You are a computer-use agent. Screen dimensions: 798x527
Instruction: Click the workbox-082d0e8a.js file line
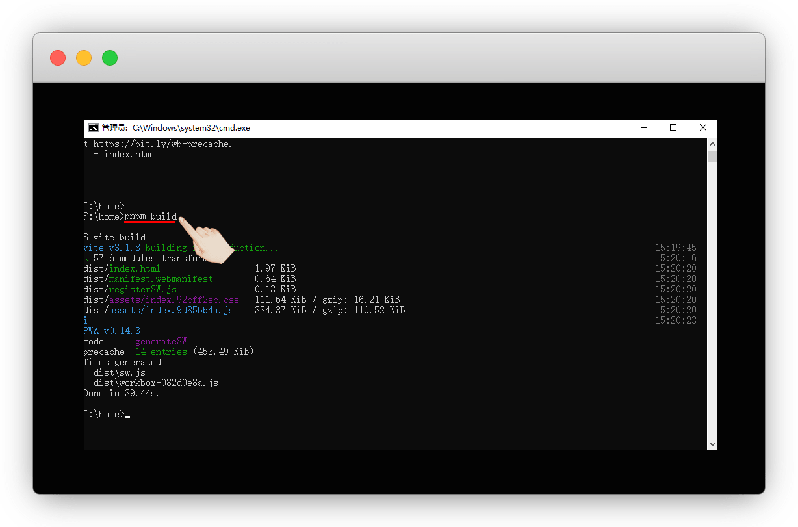coord(155,383)
